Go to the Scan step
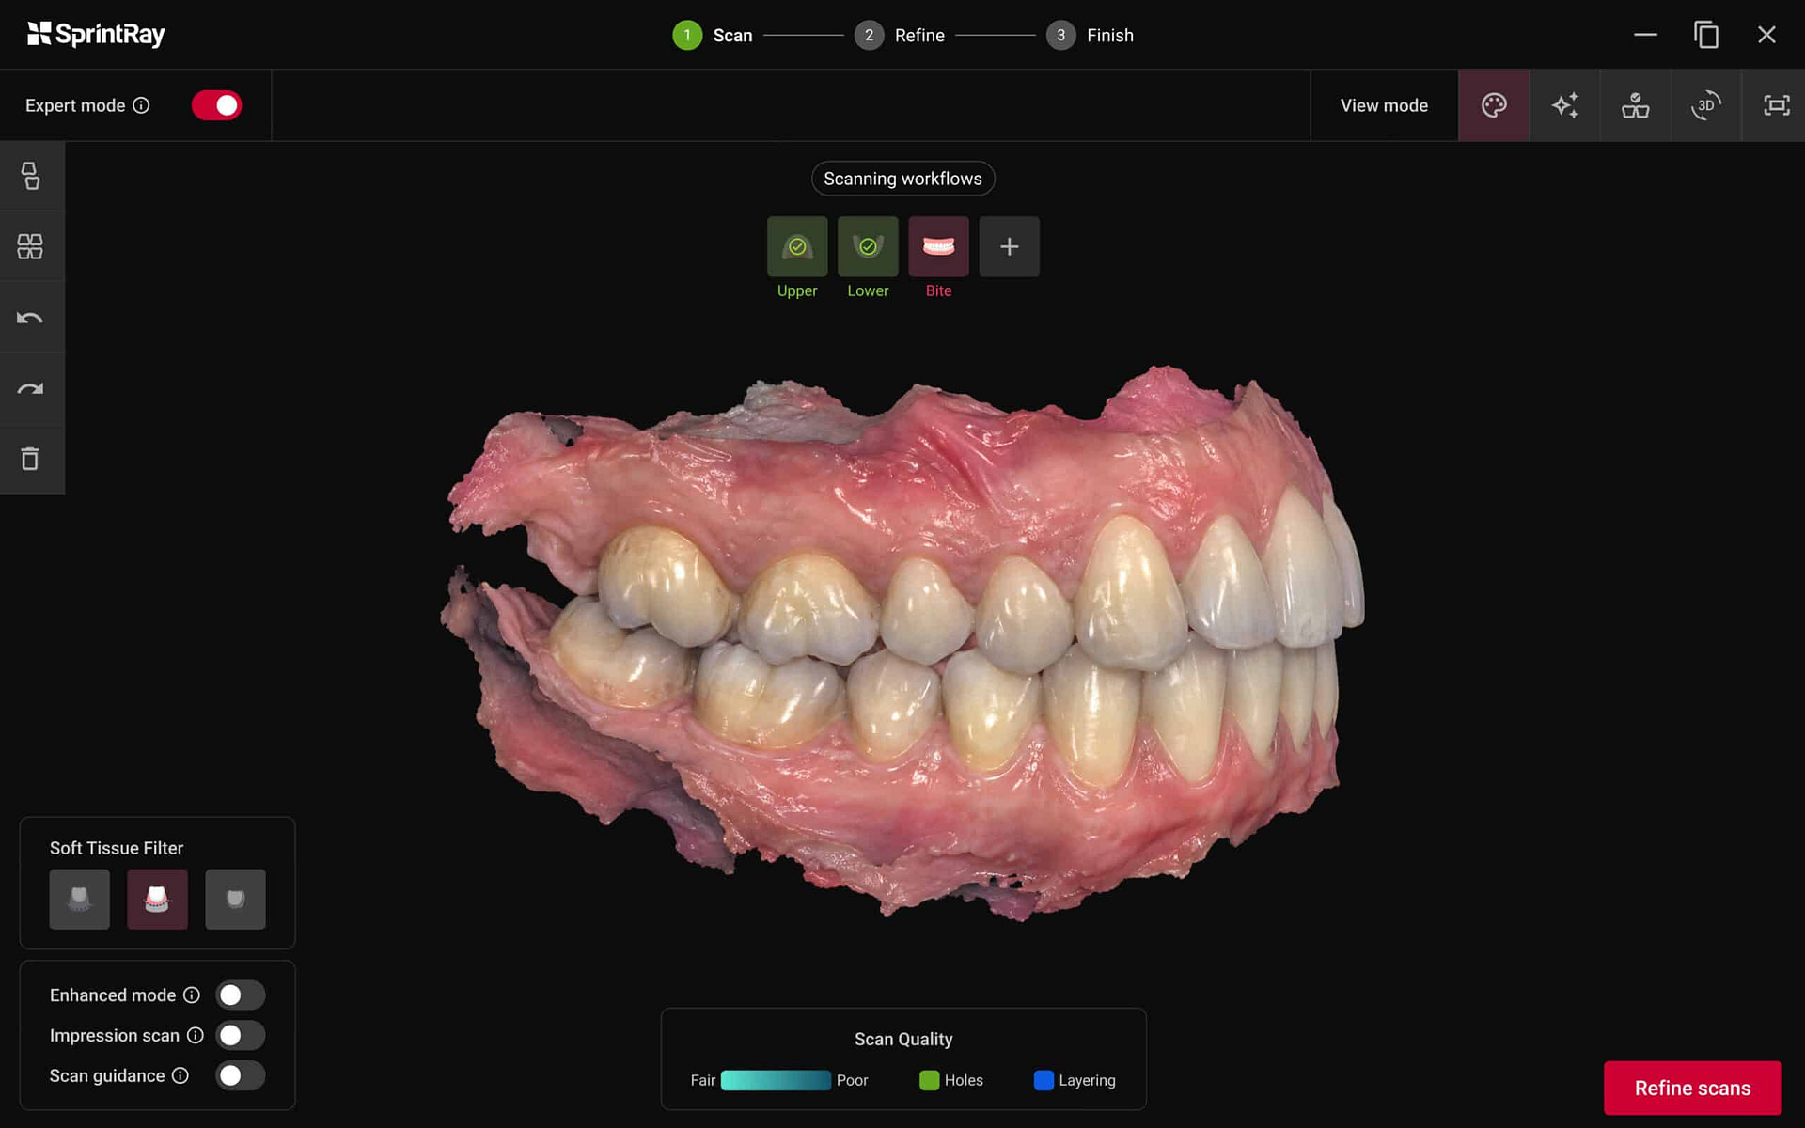 pos(713,36)
